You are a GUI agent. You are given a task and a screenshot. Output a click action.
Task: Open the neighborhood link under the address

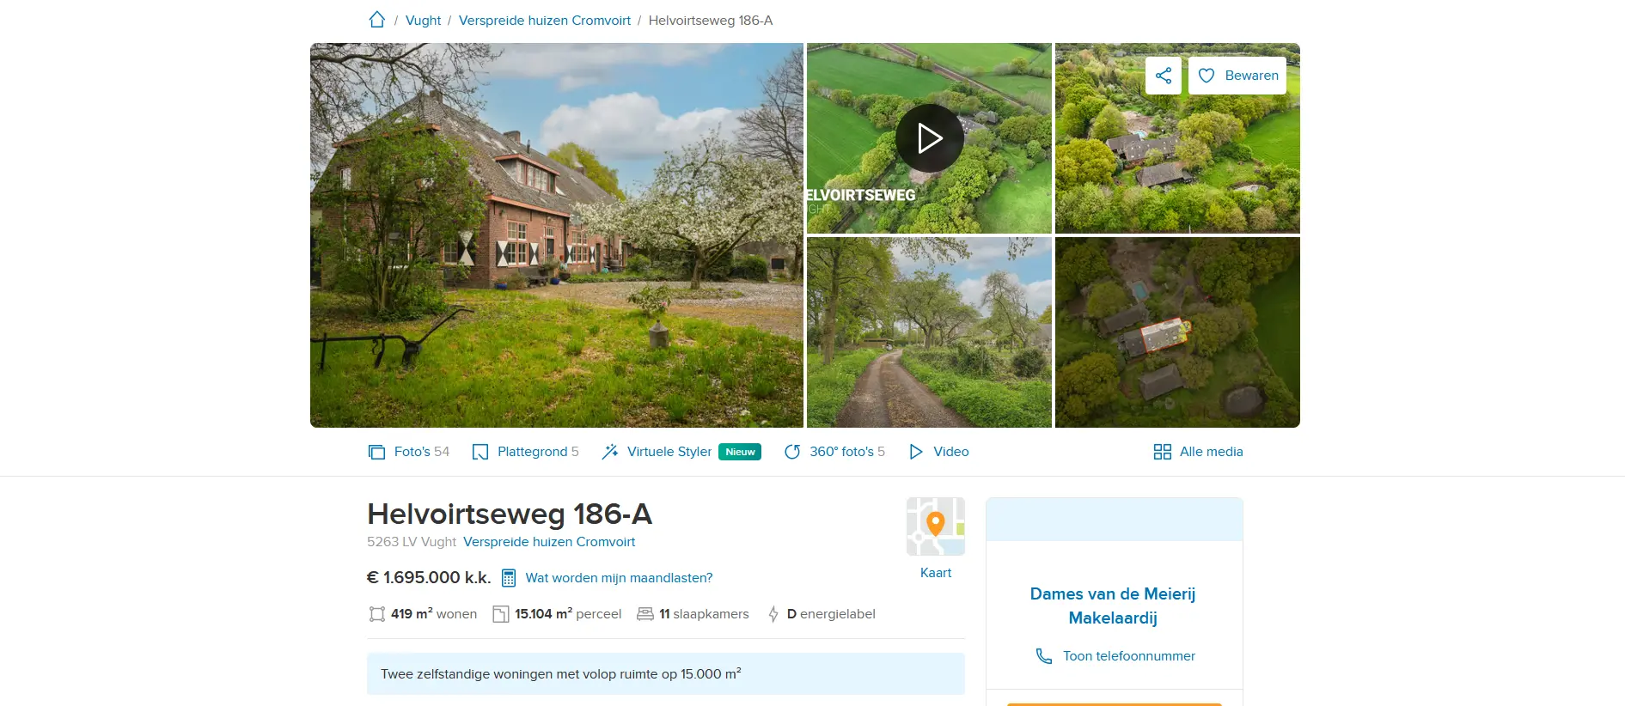point(549,542)
